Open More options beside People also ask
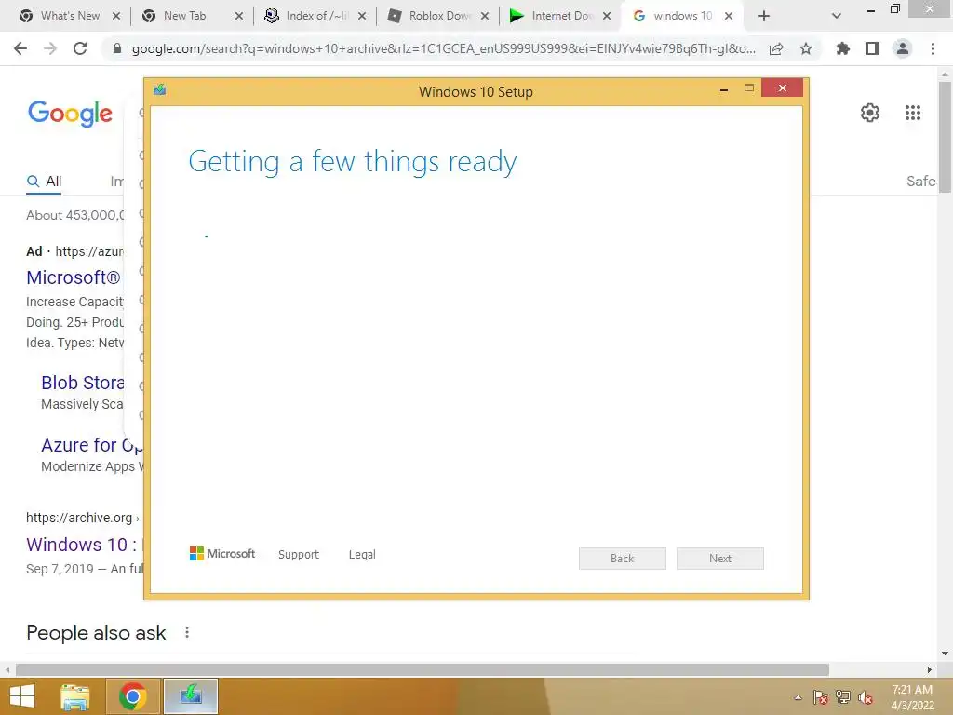The height and width of the screenshot is (715, 953). pos(187,632)
